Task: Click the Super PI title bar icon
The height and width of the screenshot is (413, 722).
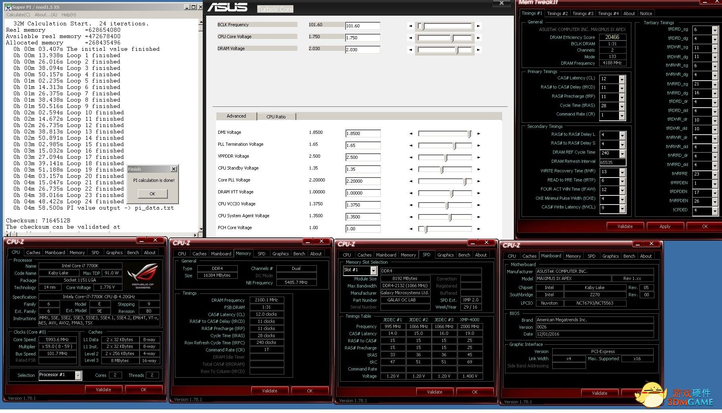Action: (x=8, y=7)
